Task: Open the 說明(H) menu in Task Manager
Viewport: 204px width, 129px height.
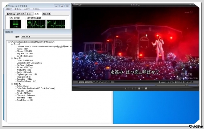Action: (36, 9)
